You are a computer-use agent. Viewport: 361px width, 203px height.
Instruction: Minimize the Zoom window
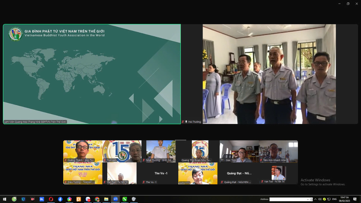pos(339,4)
